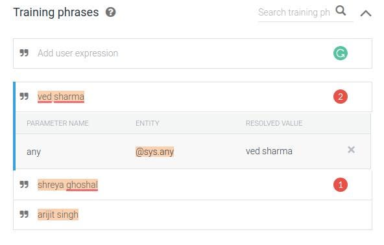
Task: Click the green Grammarly icon
Action: pos(340,53)
